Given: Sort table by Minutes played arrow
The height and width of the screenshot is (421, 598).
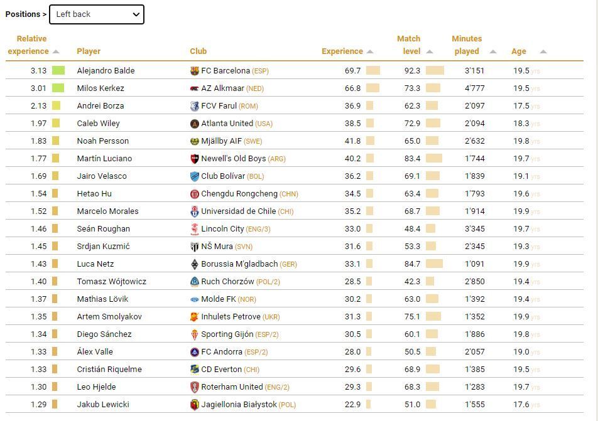Looking at the screenshot, I should click(x=492, y=51).
